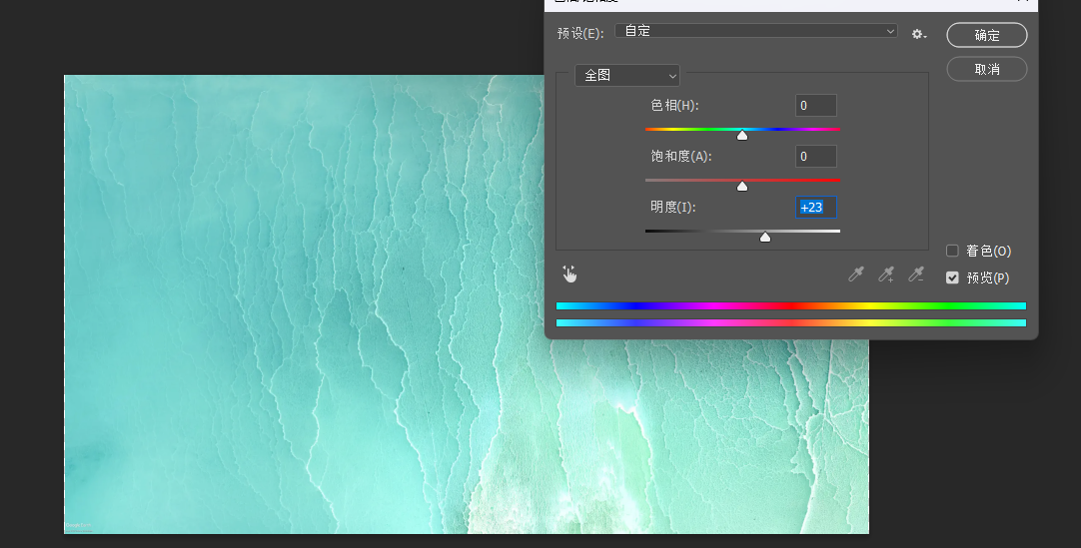Click the 确定 button

tap(986, 35)
